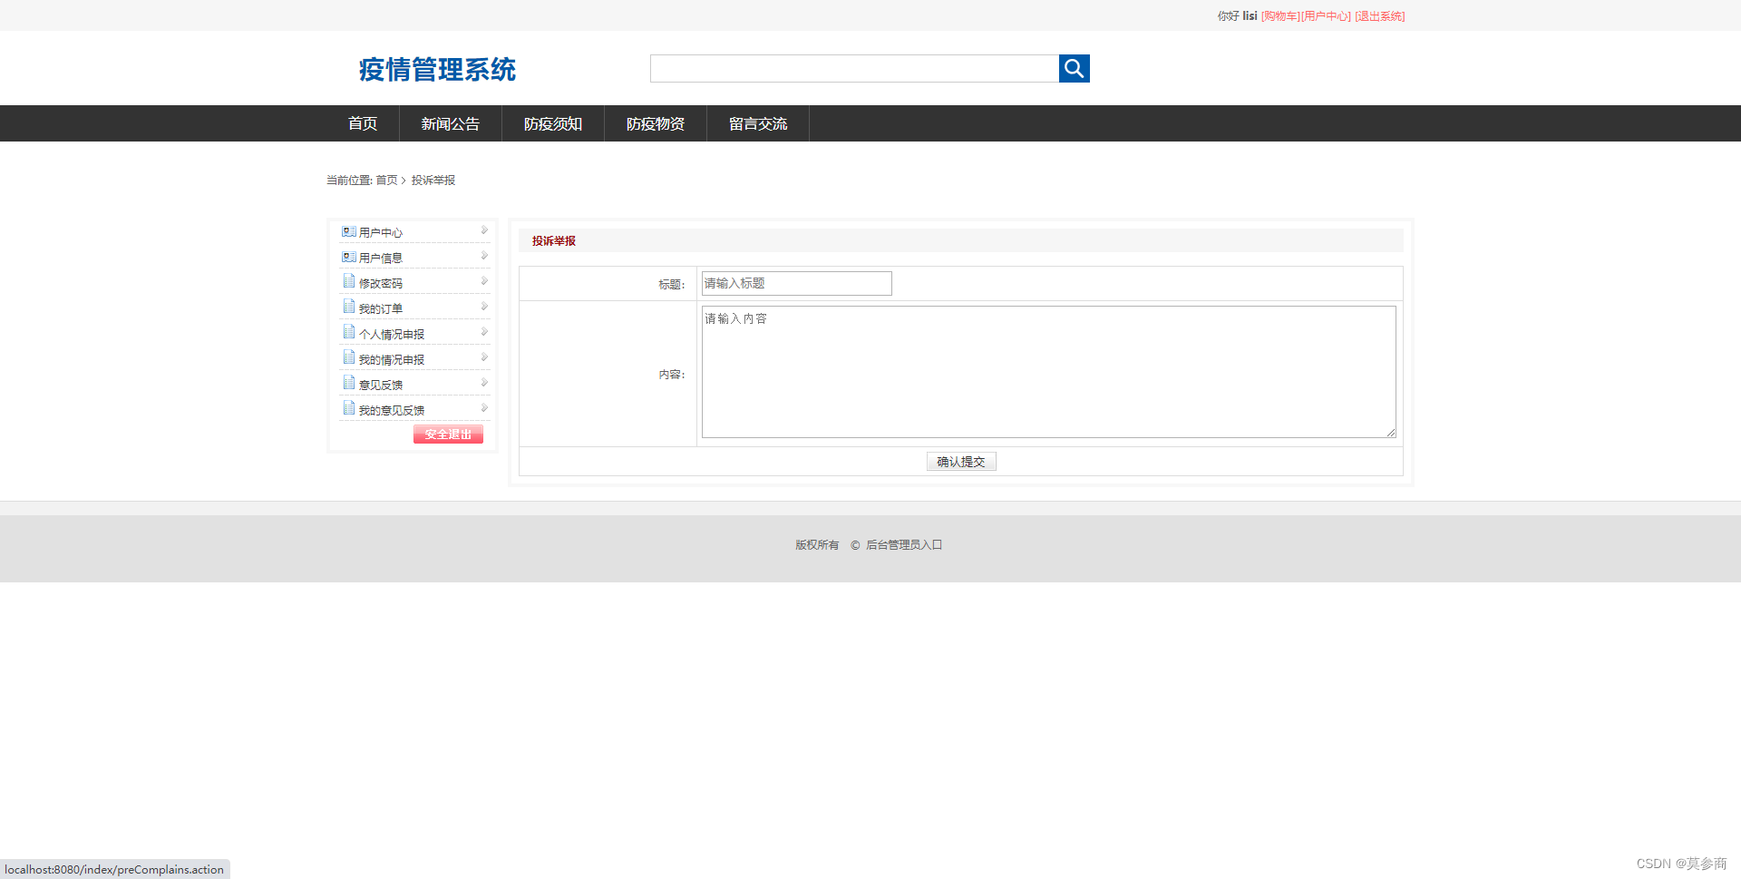
Task: Click the red 安全退出 button
Action: tap(448, 435)
